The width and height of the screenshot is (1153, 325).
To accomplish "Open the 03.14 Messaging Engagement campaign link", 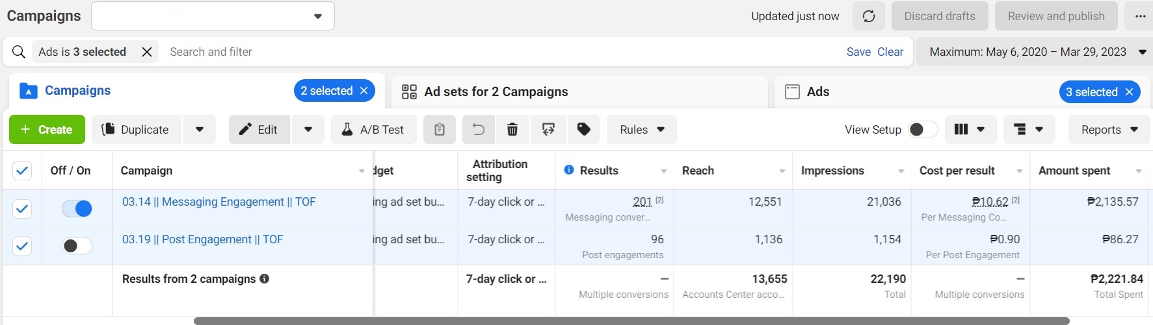I will [219, 202].
